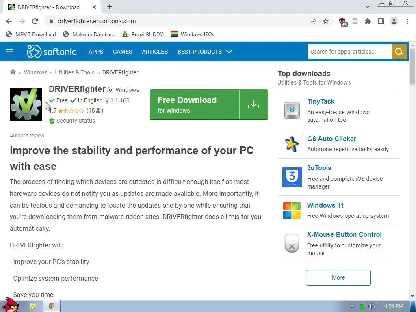Open the tab search dropdown arrow
Viewport: 416px width, 312px height.
pos(367,7)
